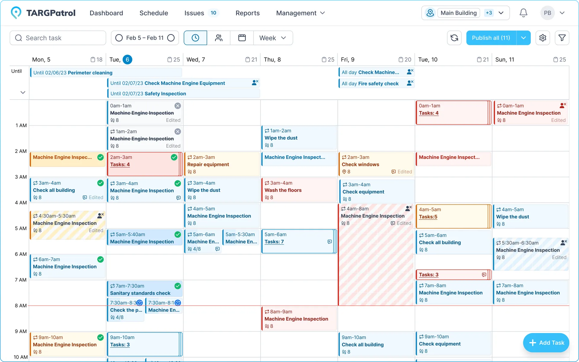This screenshot has height=362, width=579.
Task: Click the Add Task button
Action: [546, 343]
